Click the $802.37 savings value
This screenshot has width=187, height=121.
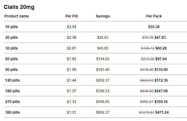coord(103,112)
